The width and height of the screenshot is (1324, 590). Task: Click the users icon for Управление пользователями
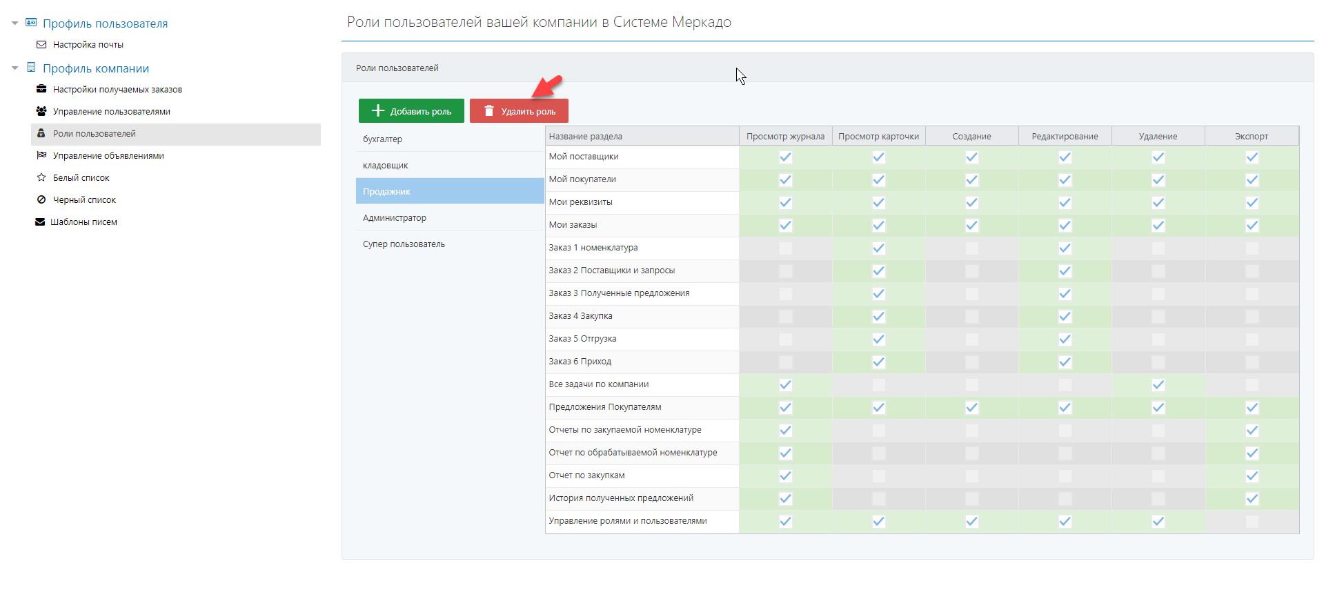[x=41, y=111]
